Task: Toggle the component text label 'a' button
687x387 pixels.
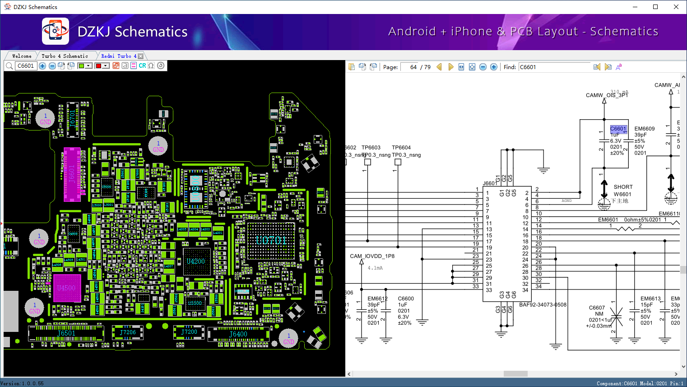Action: 125,66
